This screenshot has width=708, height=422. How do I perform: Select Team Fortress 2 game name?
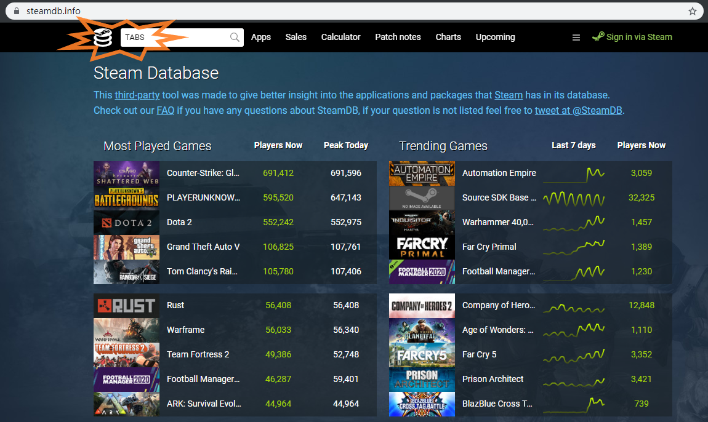coord(198,354)
